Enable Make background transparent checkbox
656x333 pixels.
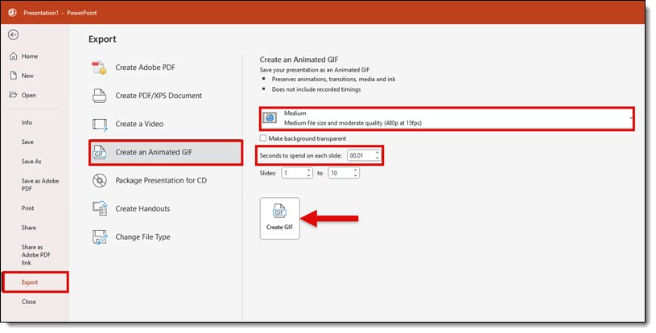[x=263, y=138]
